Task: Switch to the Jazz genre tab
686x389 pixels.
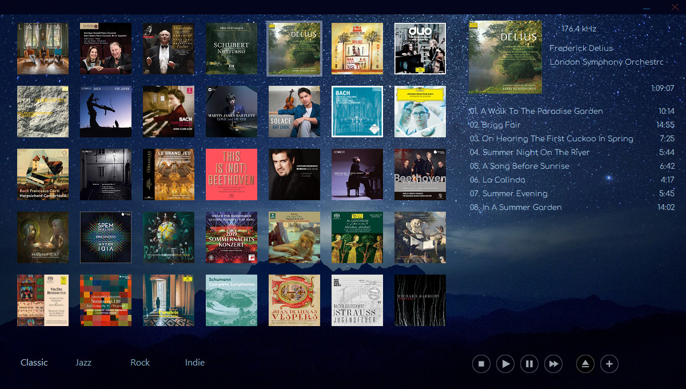Action: click(83, 363)
